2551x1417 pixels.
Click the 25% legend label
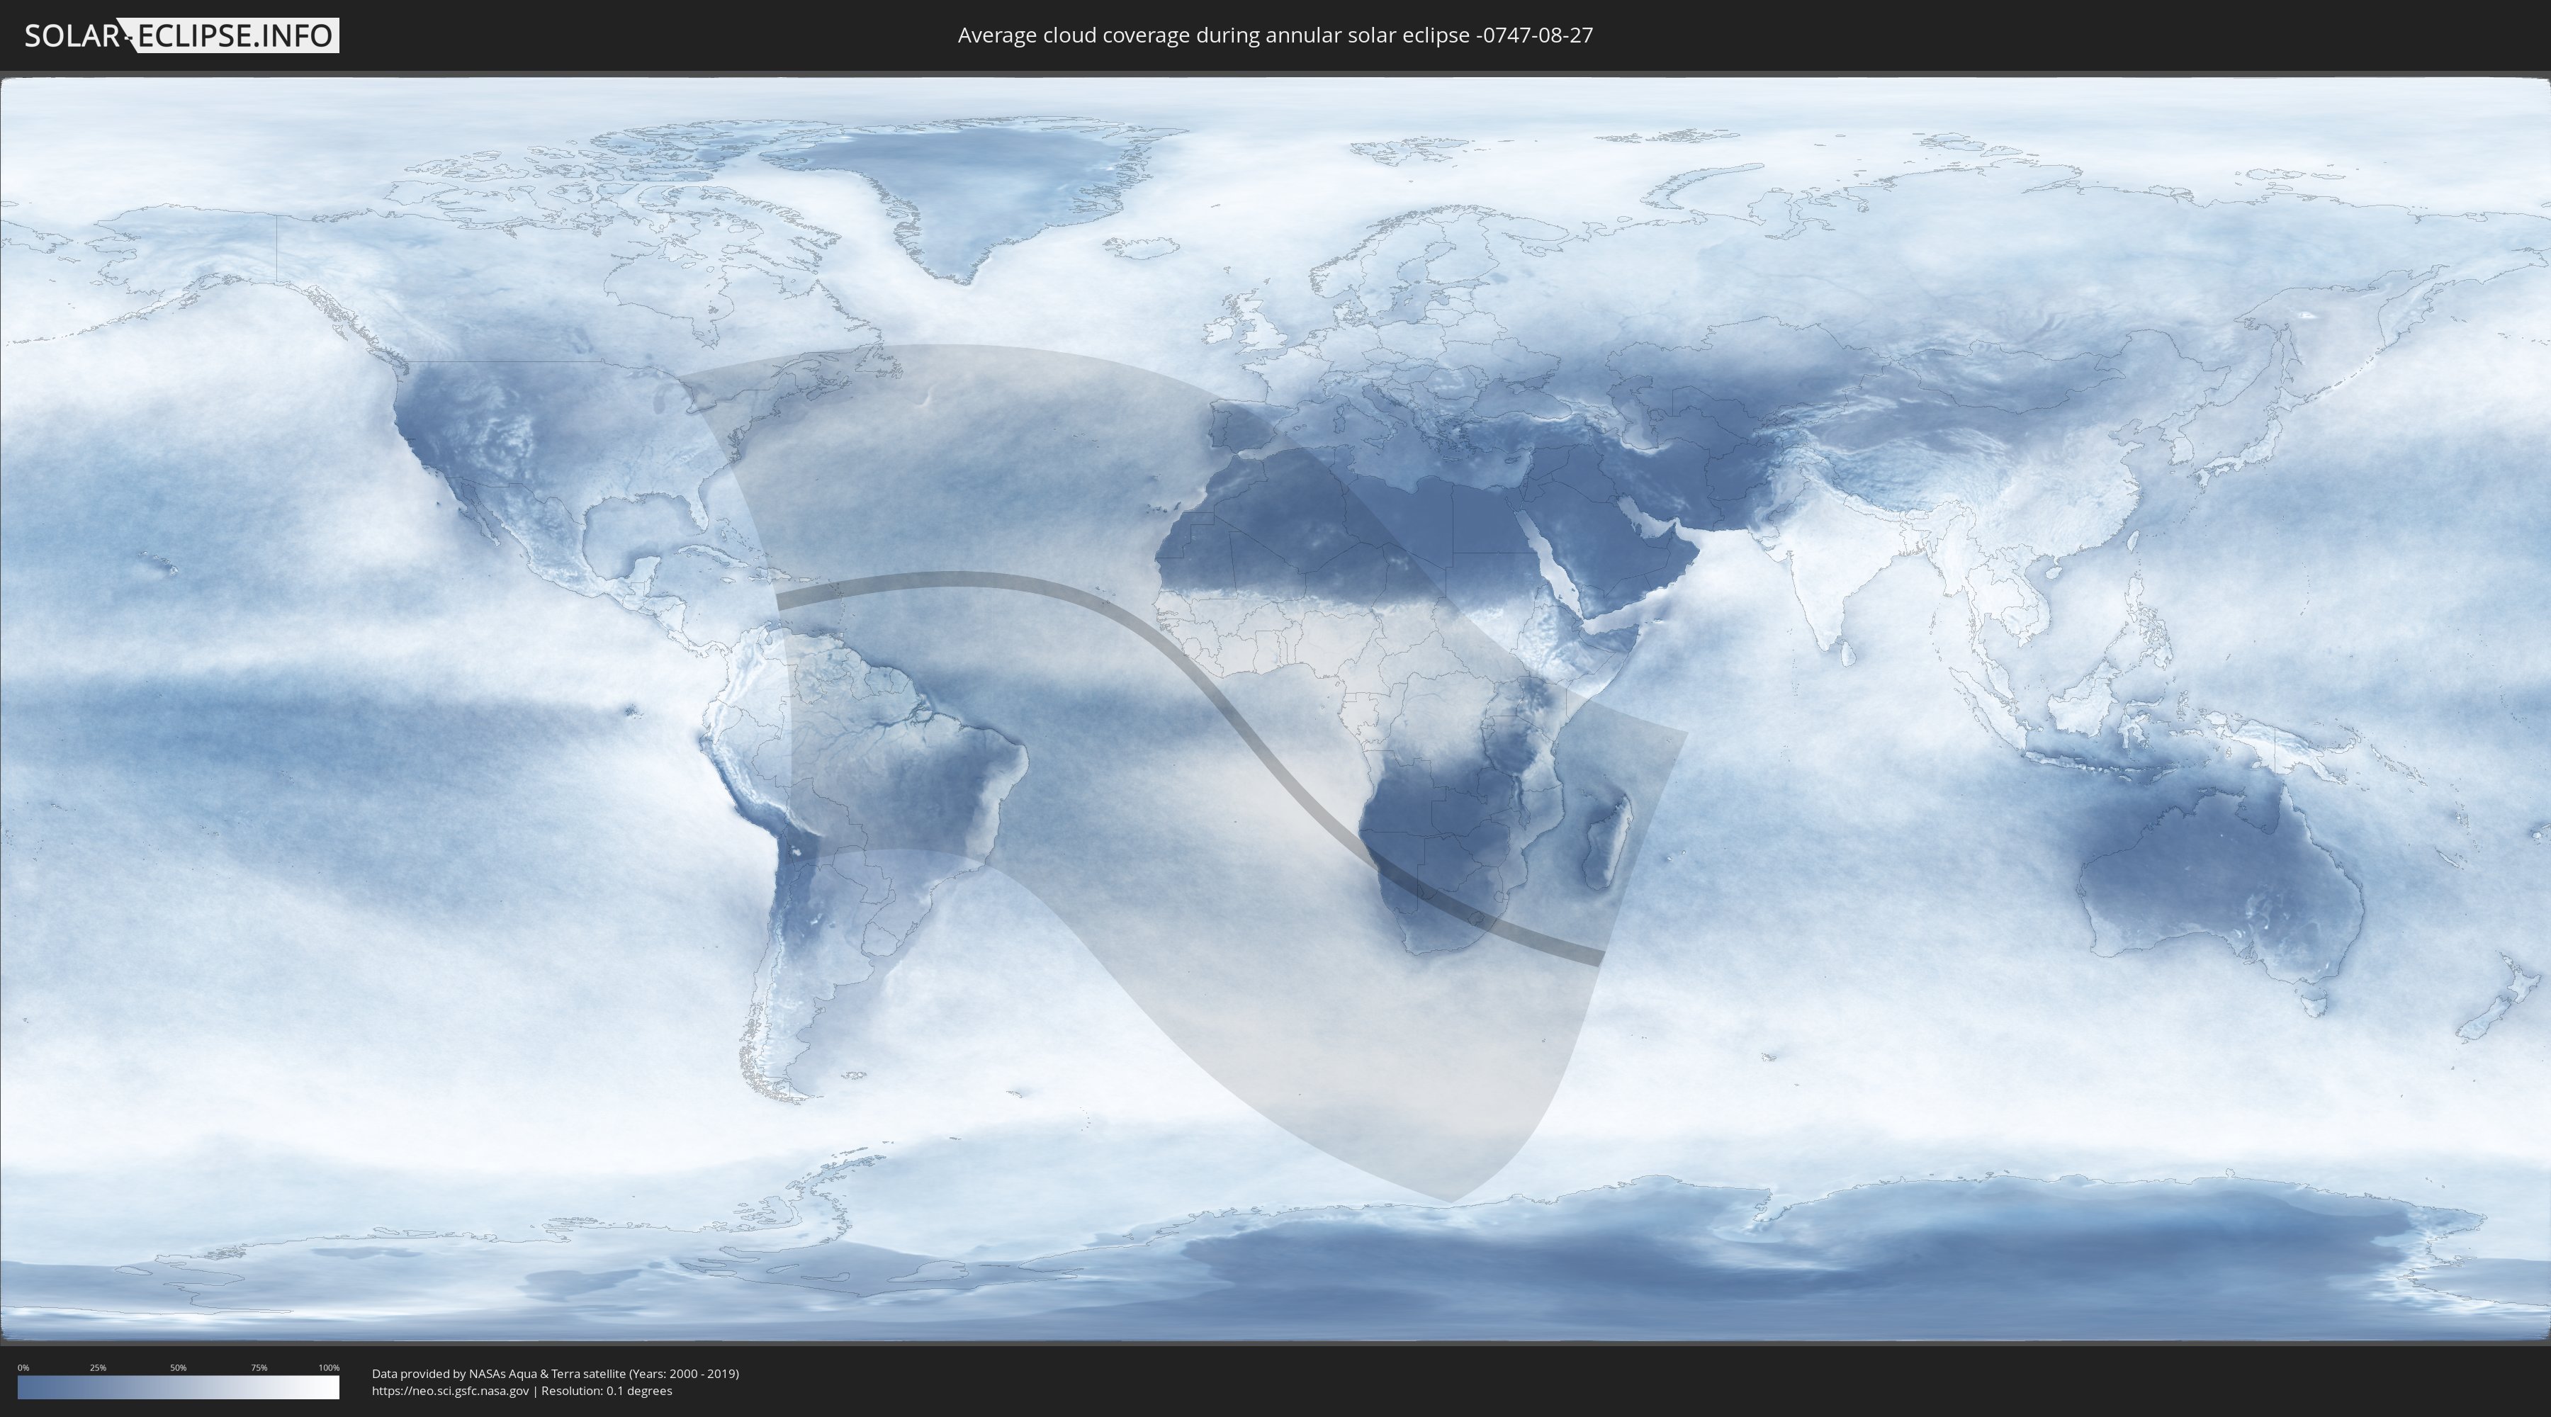tap(98, 1367)
